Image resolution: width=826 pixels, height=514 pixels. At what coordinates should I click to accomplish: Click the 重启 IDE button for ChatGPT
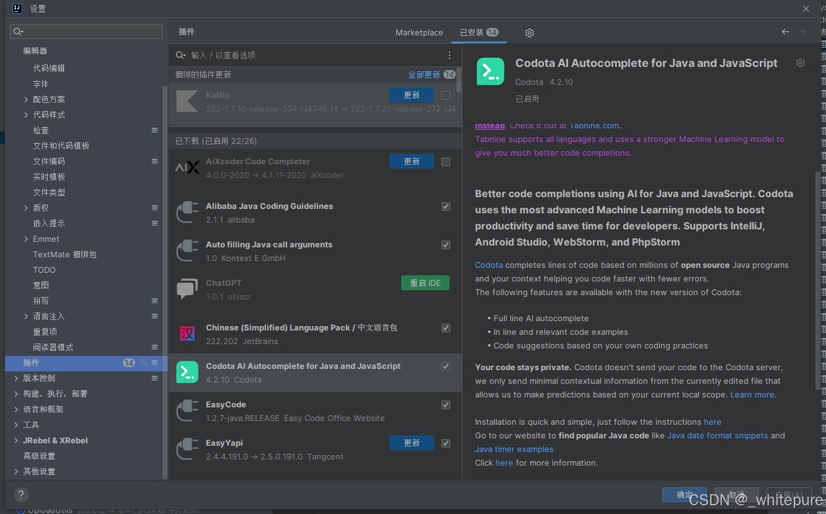(x=425, y=283)
